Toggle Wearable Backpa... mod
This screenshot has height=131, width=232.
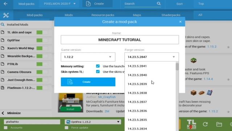(x=42, y=56)
